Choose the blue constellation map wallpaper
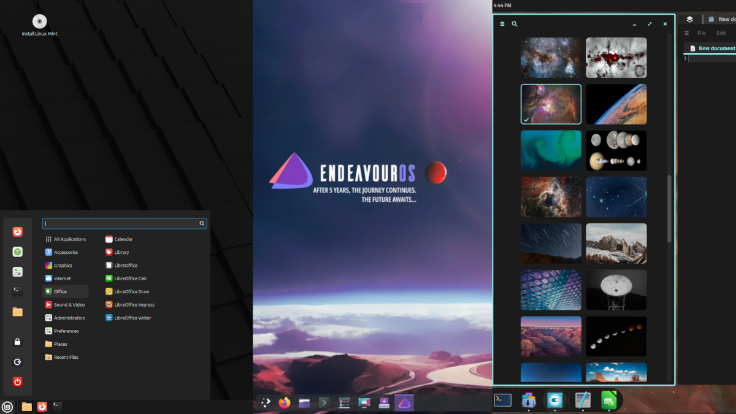Viewport: 736px width, 414px height. 616,197
